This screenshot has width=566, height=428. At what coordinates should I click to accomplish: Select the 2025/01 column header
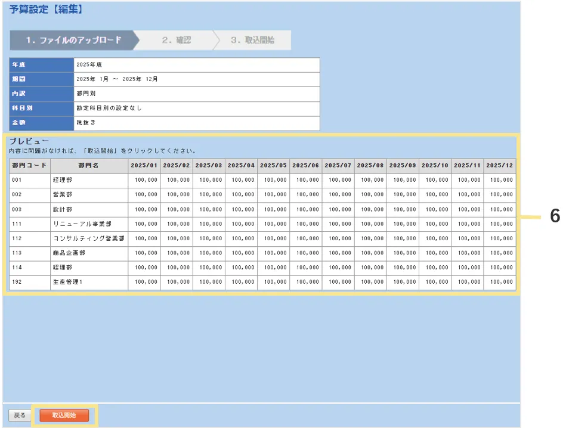(x=144, y=165)
